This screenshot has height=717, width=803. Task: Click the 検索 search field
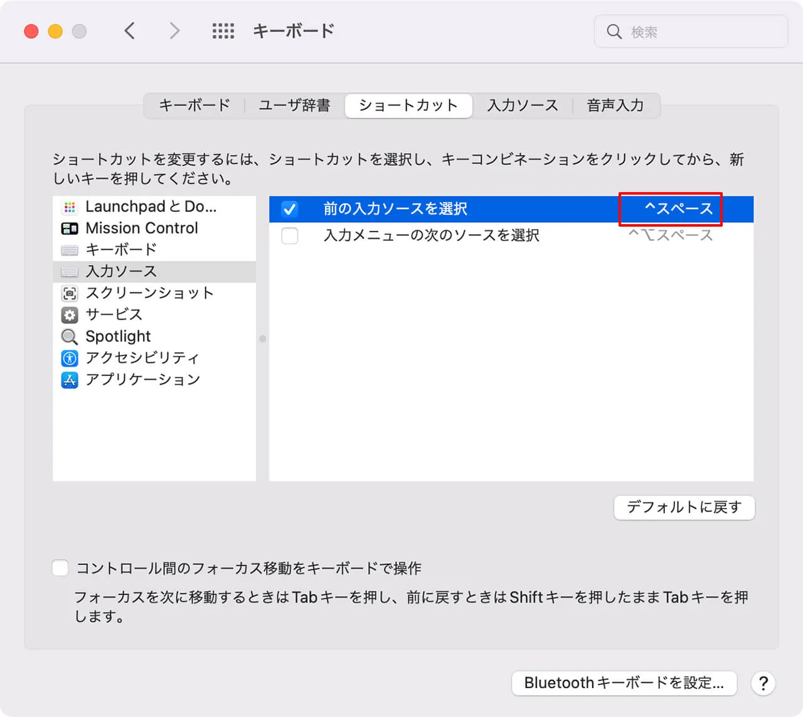pos(696,31)
